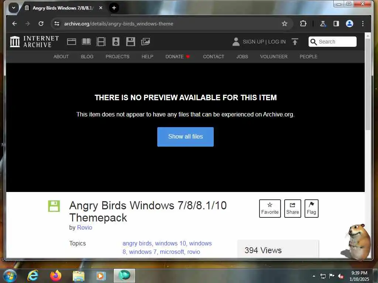The width and height of the screenshot is (378, 283).
Task: Open the HELP menu item
Action: pos(147,56)
